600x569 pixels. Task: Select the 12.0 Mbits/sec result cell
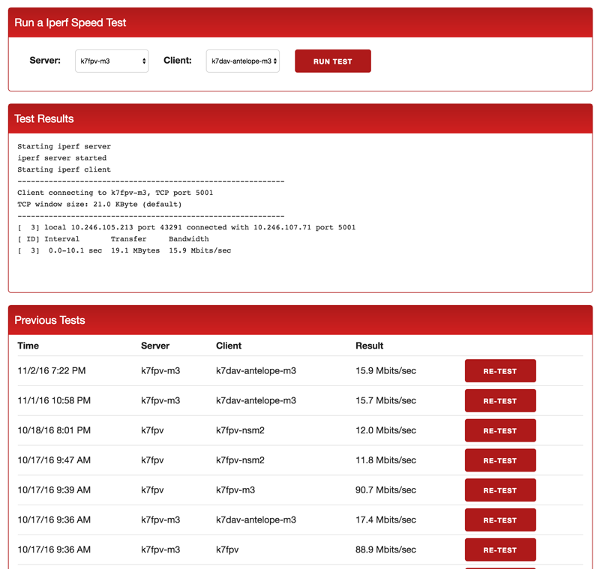tap(385, 430)
